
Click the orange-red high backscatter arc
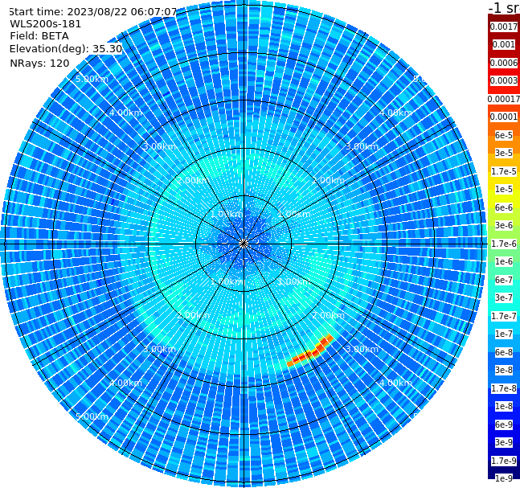point(310,351)
